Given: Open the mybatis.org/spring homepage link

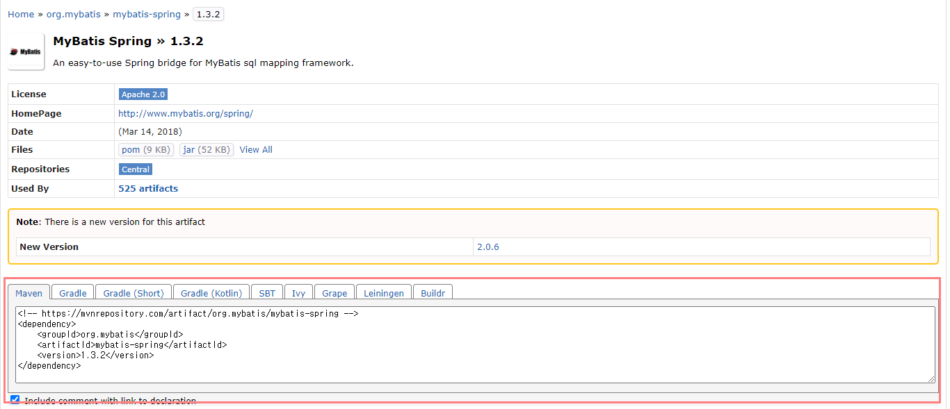Looking at the screenshot, I should click(186, 113).
